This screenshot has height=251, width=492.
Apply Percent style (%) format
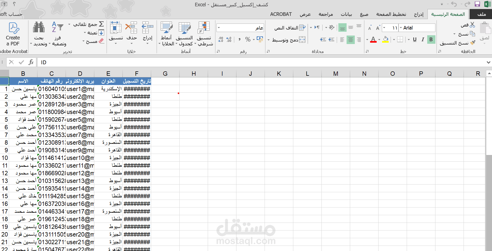[x=248, y=40]
